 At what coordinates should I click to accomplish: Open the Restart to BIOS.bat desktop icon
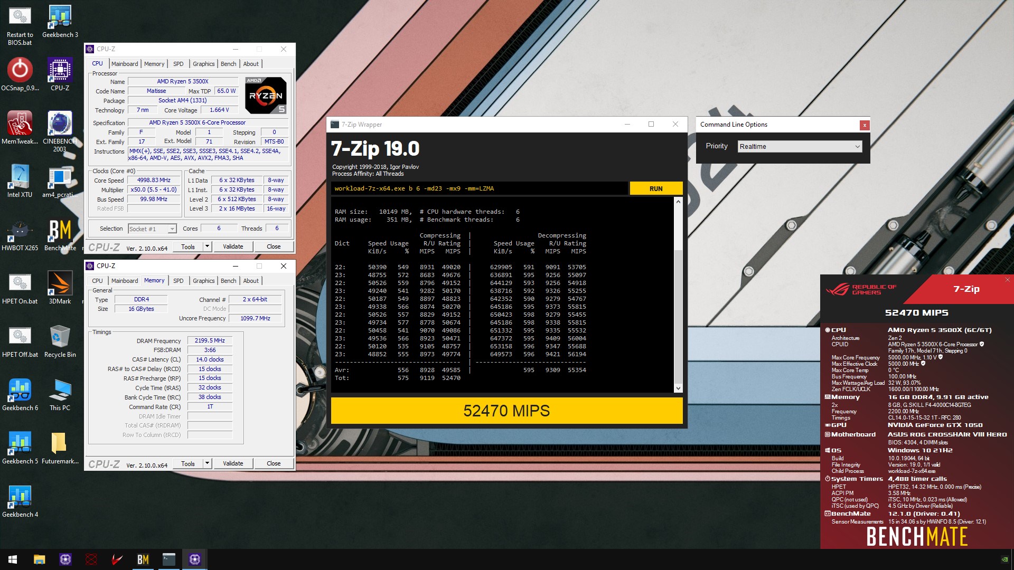tap(20, 25)
